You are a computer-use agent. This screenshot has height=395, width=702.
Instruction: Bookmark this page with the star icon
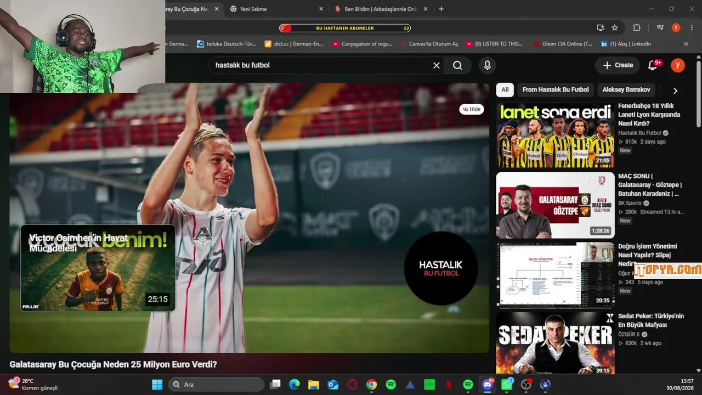pos(615,27)
